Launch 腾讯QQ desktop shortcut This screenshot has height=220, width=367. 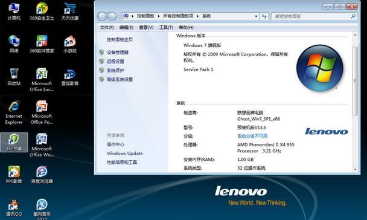(x=14, y=207)
